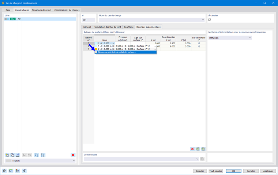Switch to the Cas de charge tab
Viewport: 278px width, 175px height.
pos(22,10)
